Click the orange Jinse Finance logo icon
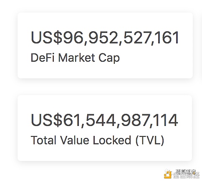202x181 pixels. point(168,175)
